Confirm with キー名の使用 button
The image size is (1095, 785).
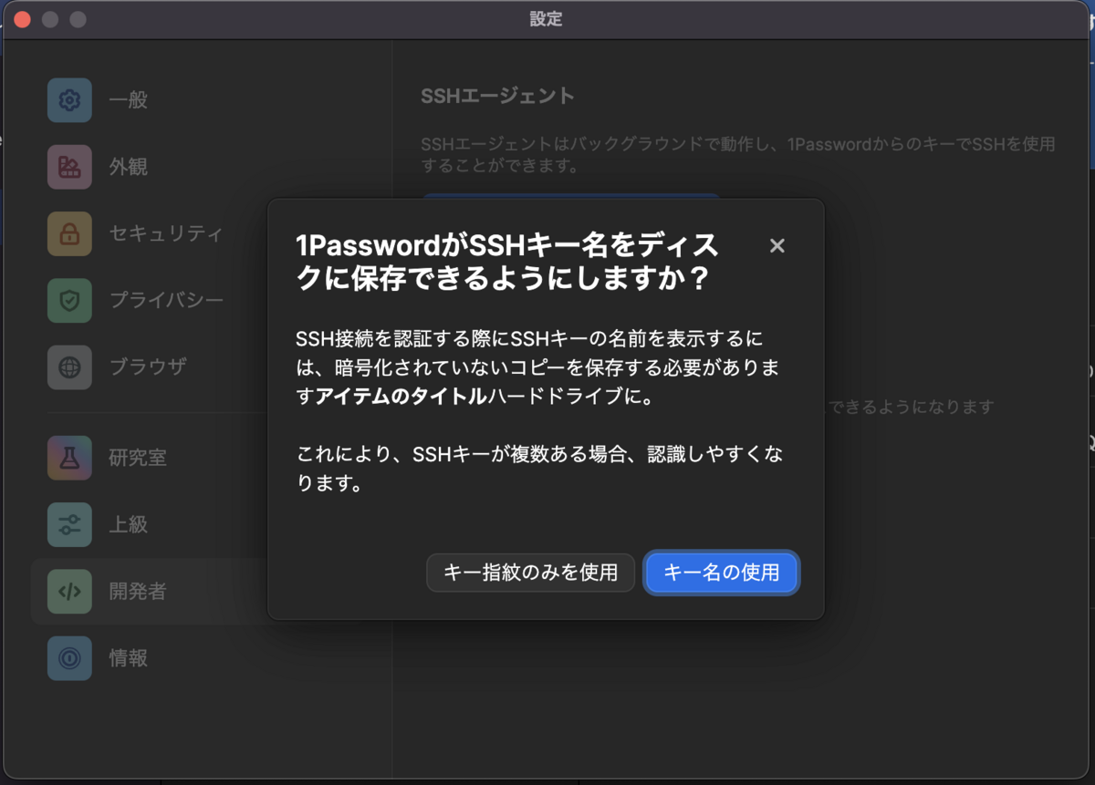pyautogui.click(x=722, y=573)
